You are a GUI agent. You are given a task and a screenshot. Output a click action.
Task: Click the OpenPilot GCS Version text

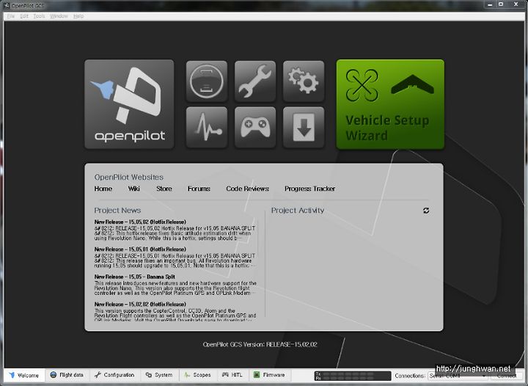pos(260,345)
